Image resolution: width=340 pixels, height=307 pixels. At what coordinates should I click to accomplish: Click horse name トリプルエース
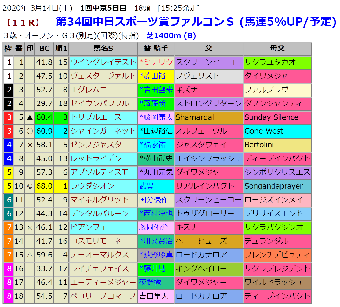point(96,117)
